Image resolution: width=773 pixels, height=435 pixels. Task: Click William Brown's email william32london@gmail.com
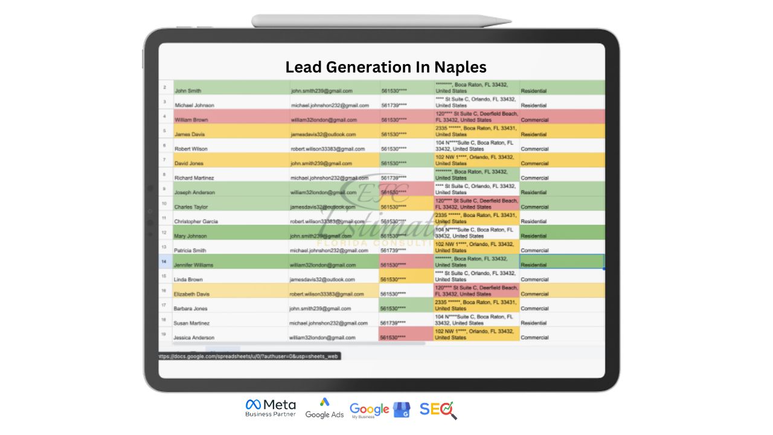(x=334, y=117)
